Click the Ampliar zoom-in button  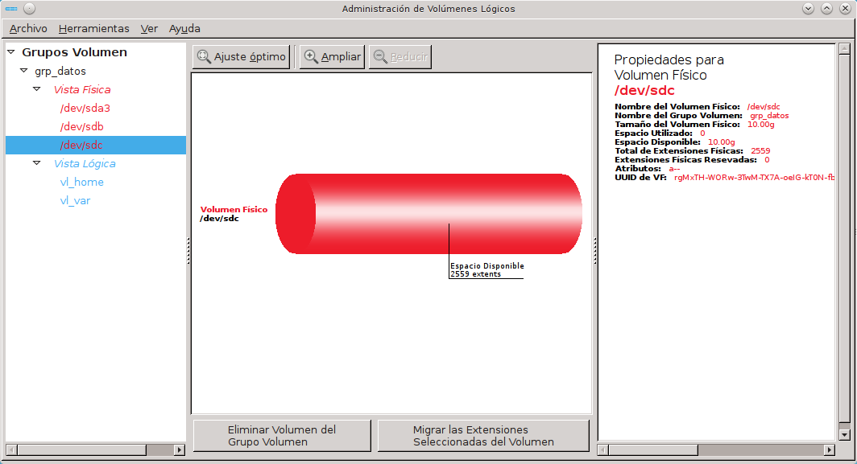(332, 57)
